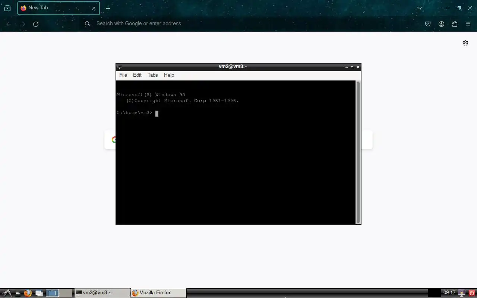477x298 pixels.
Task: Click the red power logout icon
Action: [x=472, y=293]
